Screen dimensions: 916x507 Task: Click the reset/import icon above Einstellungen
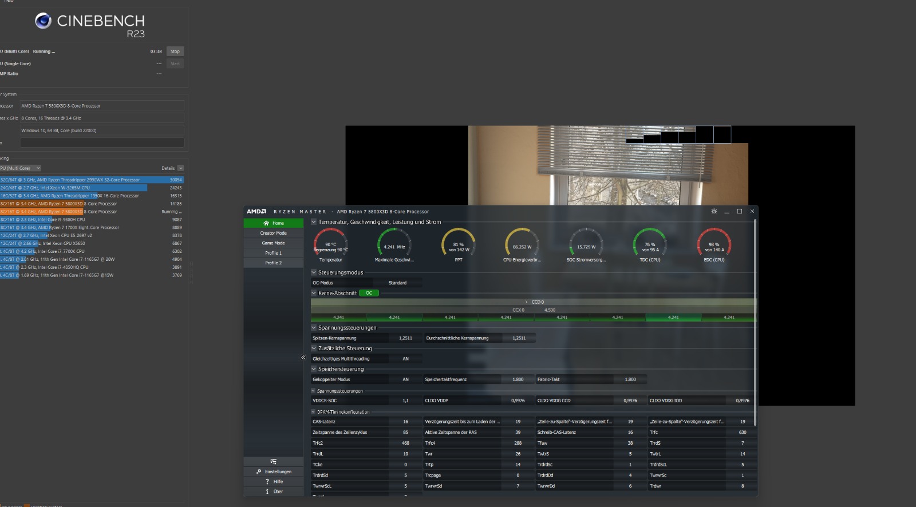pos(273,461)
